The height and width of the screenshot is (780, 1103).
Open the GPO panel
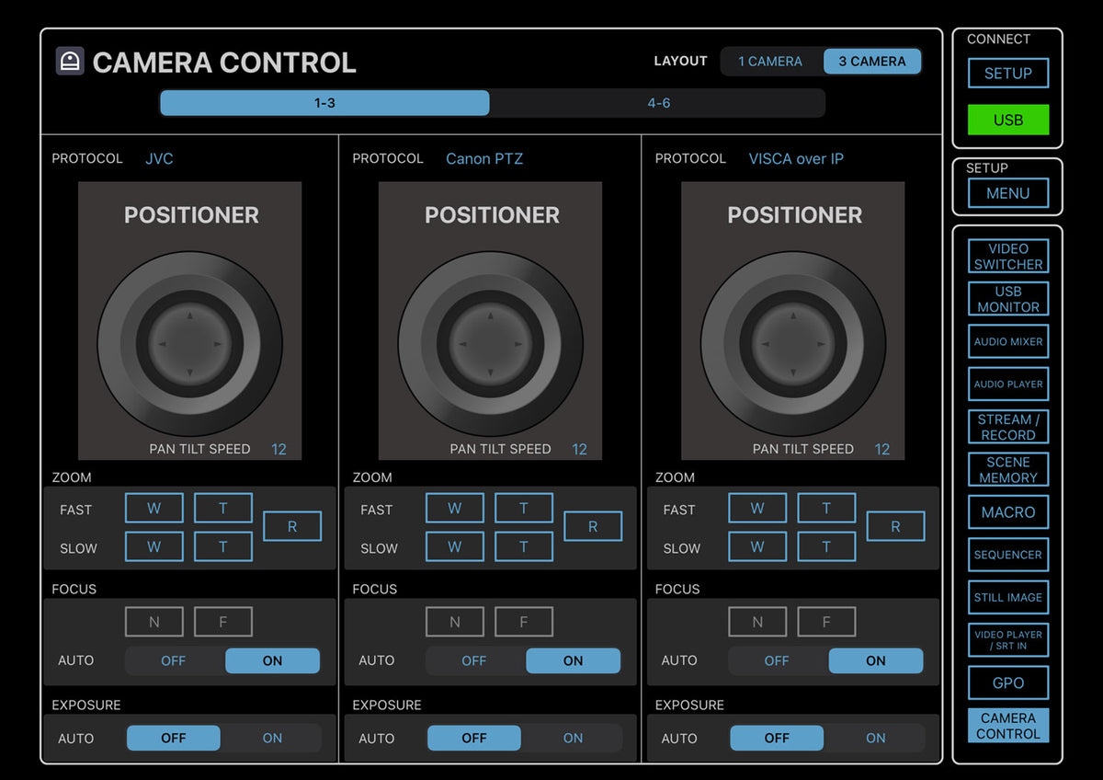coord(1008,682)
